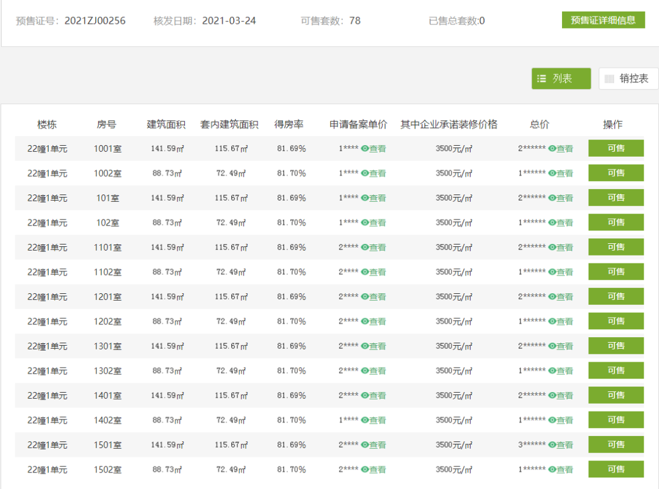The width and height of the screenshot is (659, 489).
Task: Reveal room 1101 unit price via eye icon
Action: 365,248
